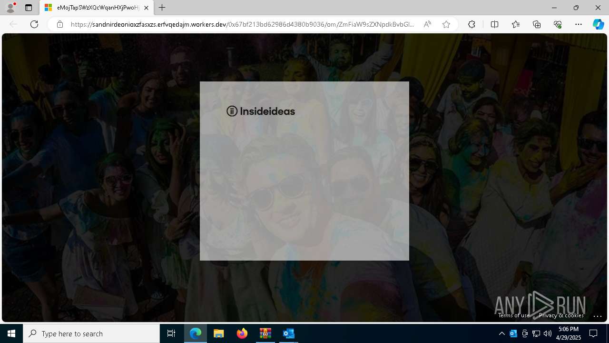Show hidden system tray icons
The width and height of the screenshot is (609, 343).
point(502,333)
